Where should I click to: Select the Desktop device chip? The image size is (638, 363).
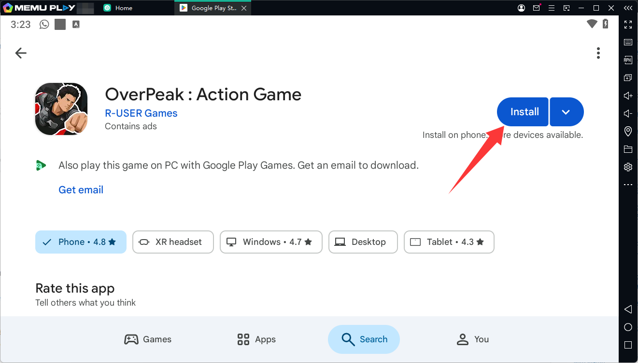tap(363, 242)
